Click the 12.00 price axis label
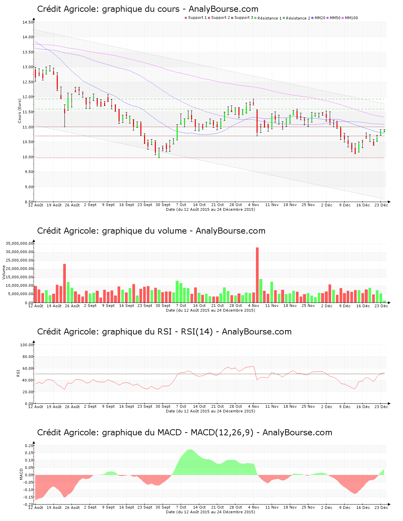 coord(28,97)
